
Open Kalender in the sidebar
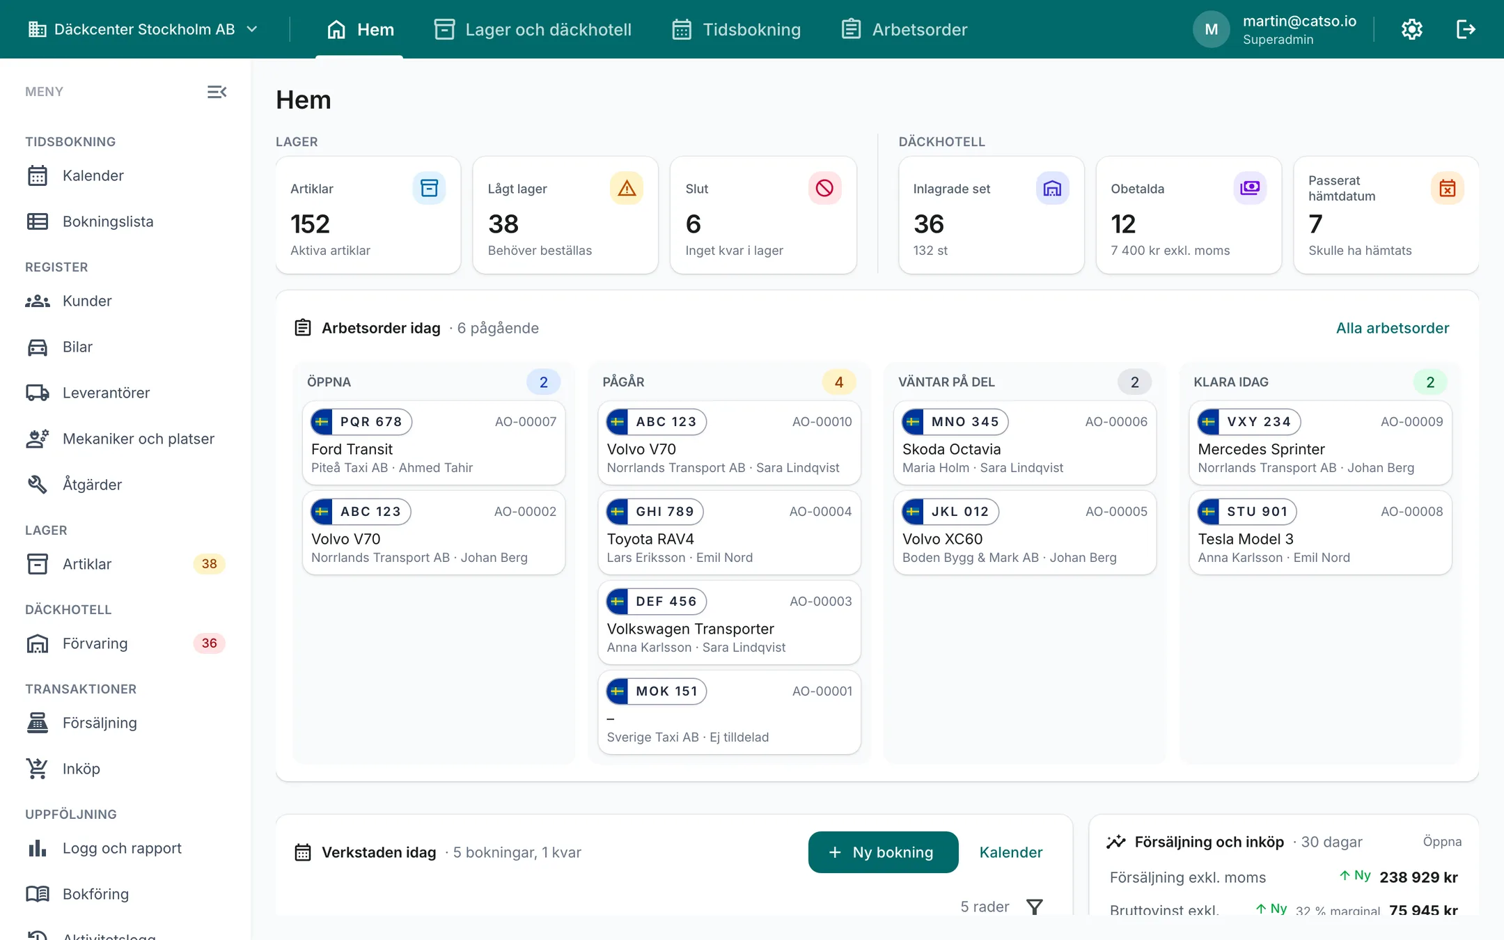point(125,175)
